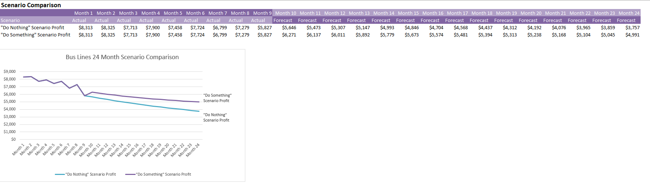Click the $4,993 cell
Screen dimensions: 650x189
(x=387, y=28)
